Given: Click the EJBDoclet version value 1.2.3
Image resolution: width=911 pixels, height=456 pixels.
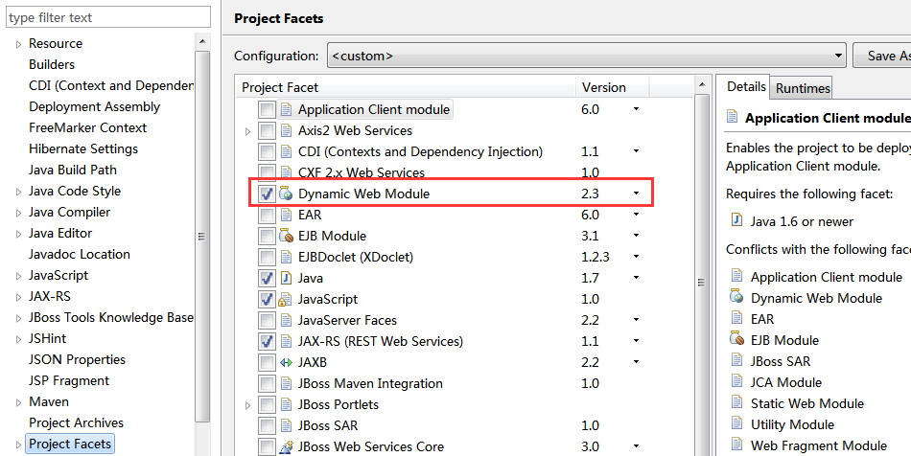Looking at the screenshot, I should (595, 257).
